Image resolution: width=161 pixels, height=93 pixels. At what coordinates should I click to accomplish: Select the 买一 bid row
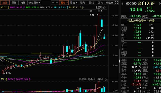click(x=141, y=42)
